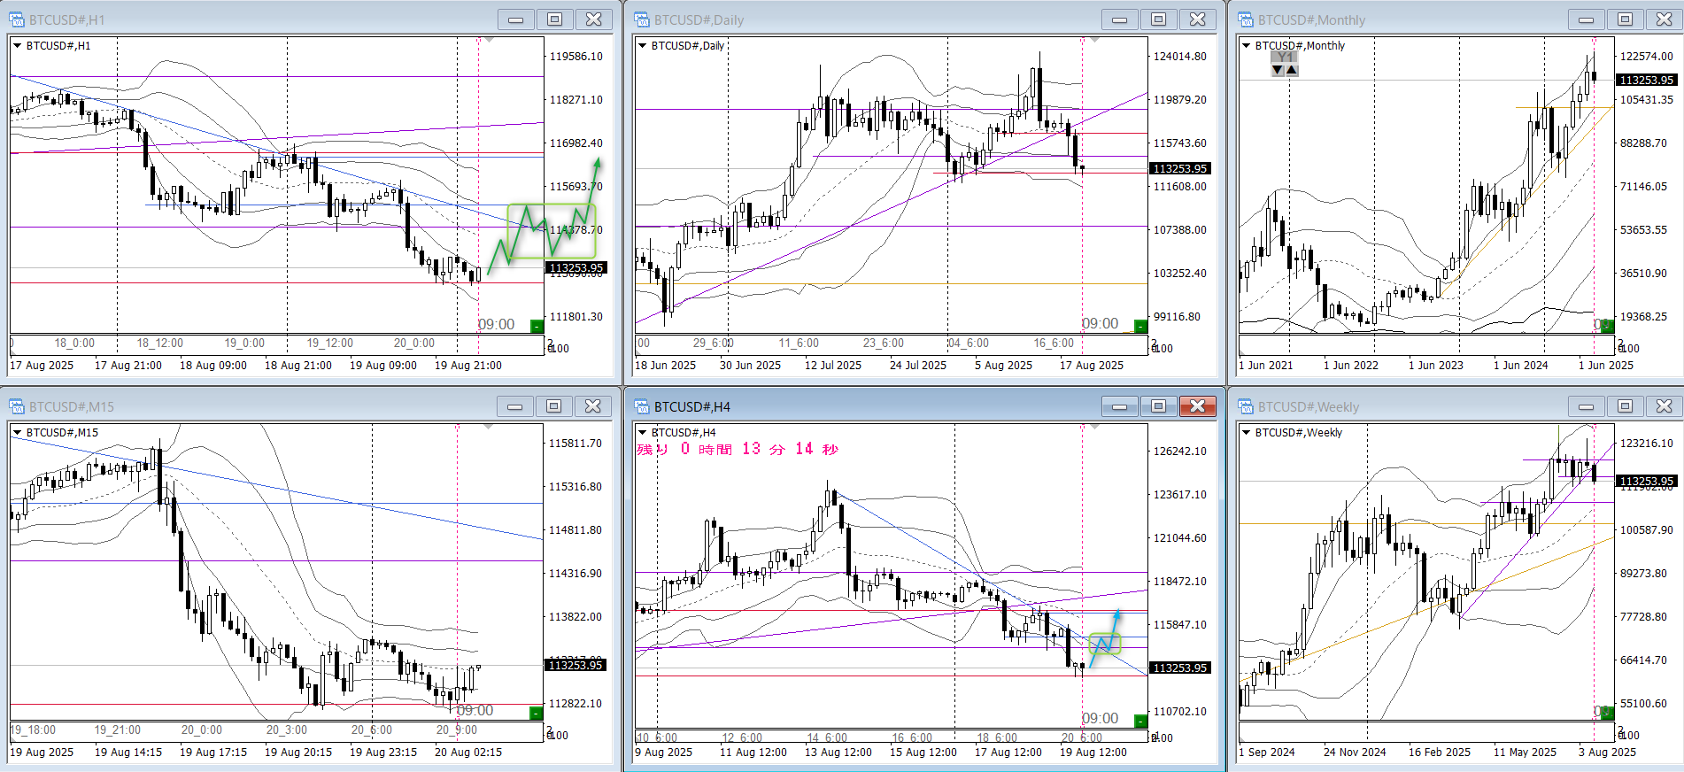Image resolution: width=1684 pixels, height=772 pixels.
Task: Click the chart shift triangle in H4 chart
Action: click(x=1095, y=427)
